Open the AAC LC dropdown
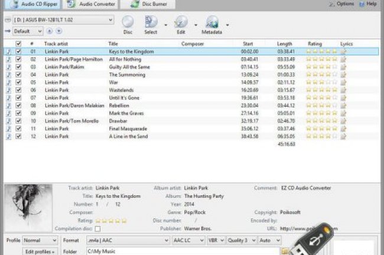The height and width of the screenshot is (255, 384). tap(188, 240)
